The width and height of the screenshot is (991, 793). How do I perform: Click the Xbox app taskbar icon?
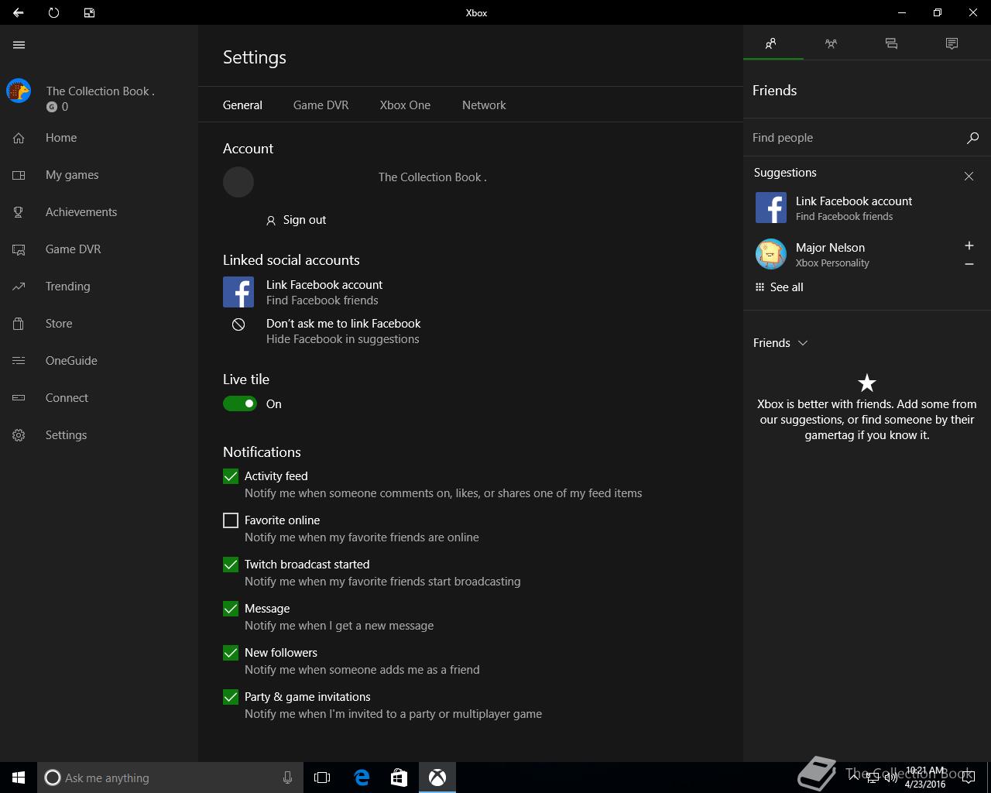[437, 778]
